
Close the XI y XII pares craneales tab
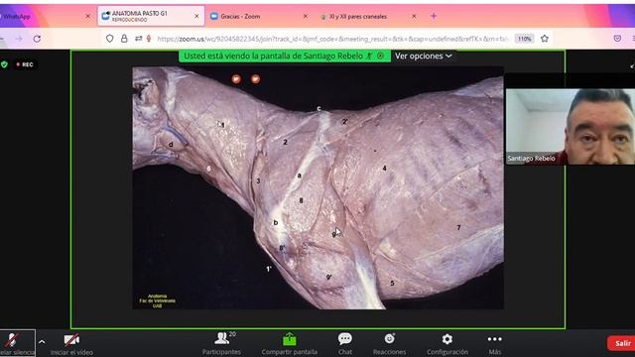[414, 16]
